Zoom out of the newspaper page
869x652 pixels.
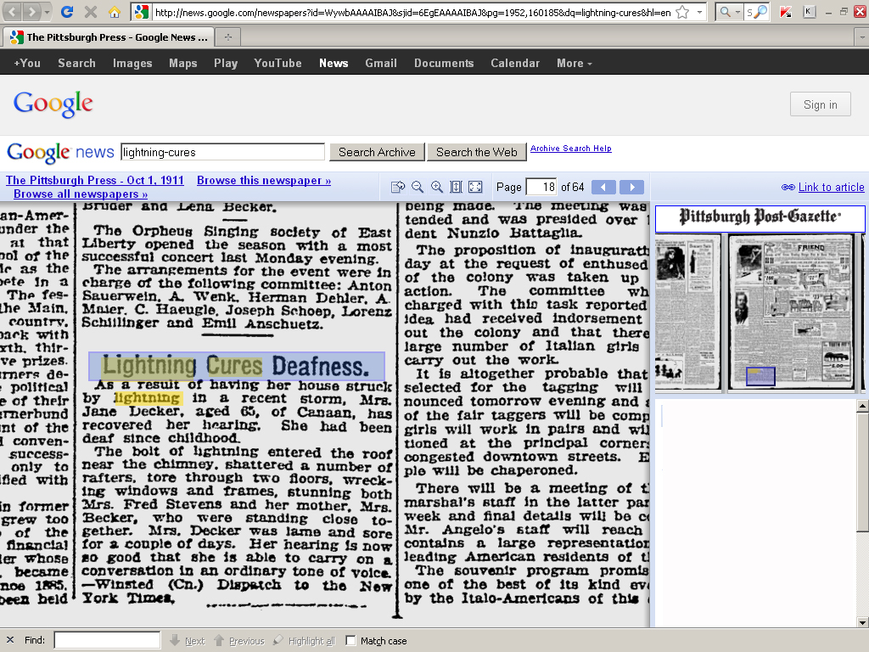(418, 187)
